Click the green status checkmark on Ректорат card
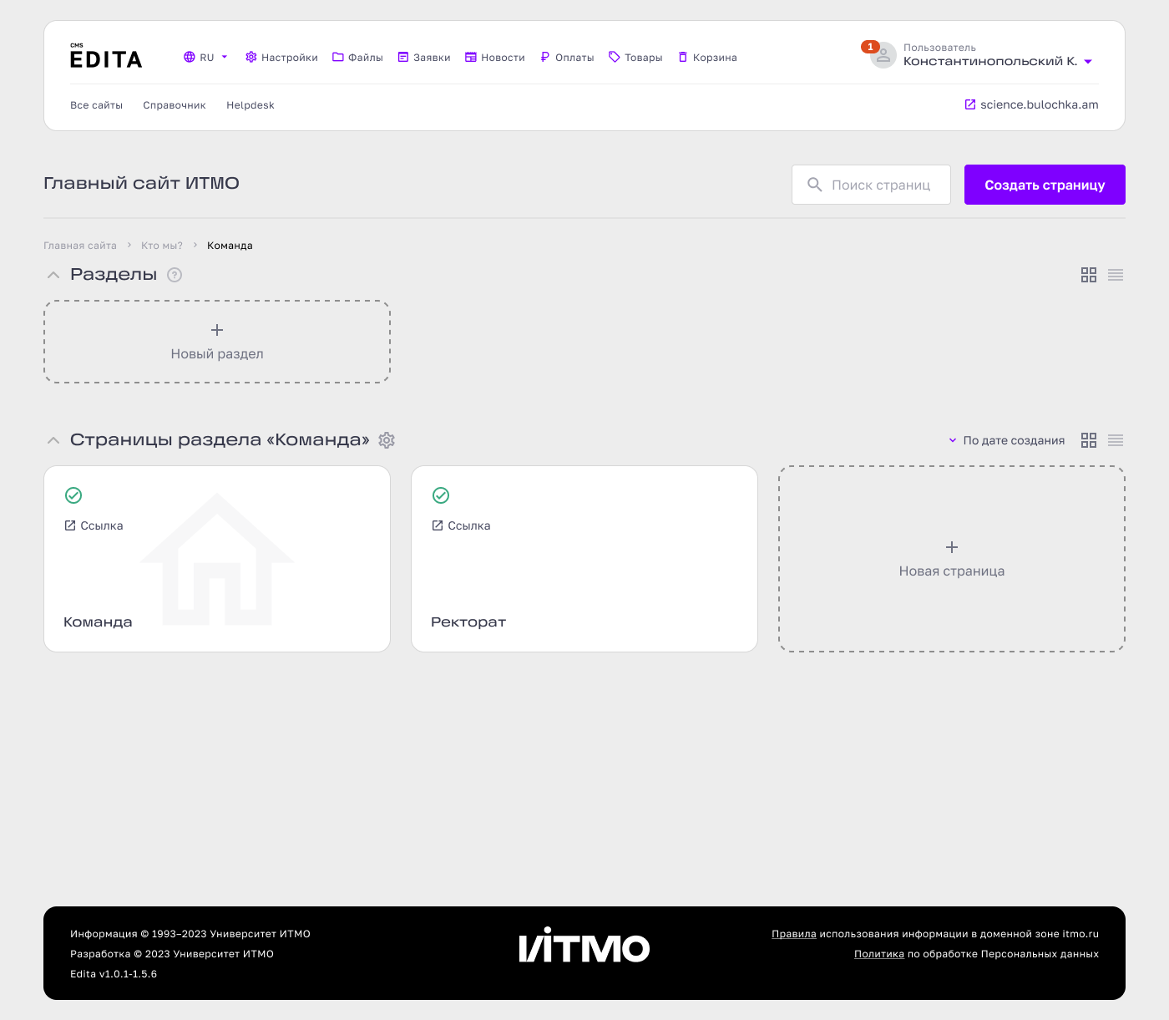The image size is (1169, 1020). point(441,495)
